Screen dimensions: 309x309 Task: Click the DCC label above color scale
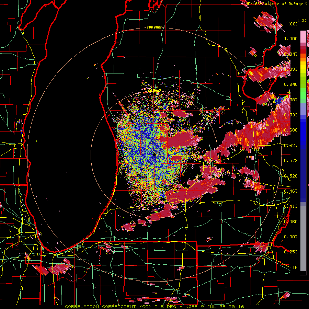[301, 21]
